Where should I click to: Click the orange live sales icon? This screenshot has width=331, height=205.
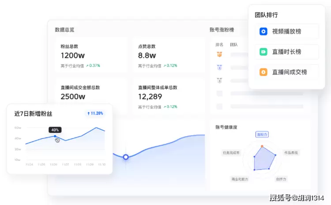(263, 72)
